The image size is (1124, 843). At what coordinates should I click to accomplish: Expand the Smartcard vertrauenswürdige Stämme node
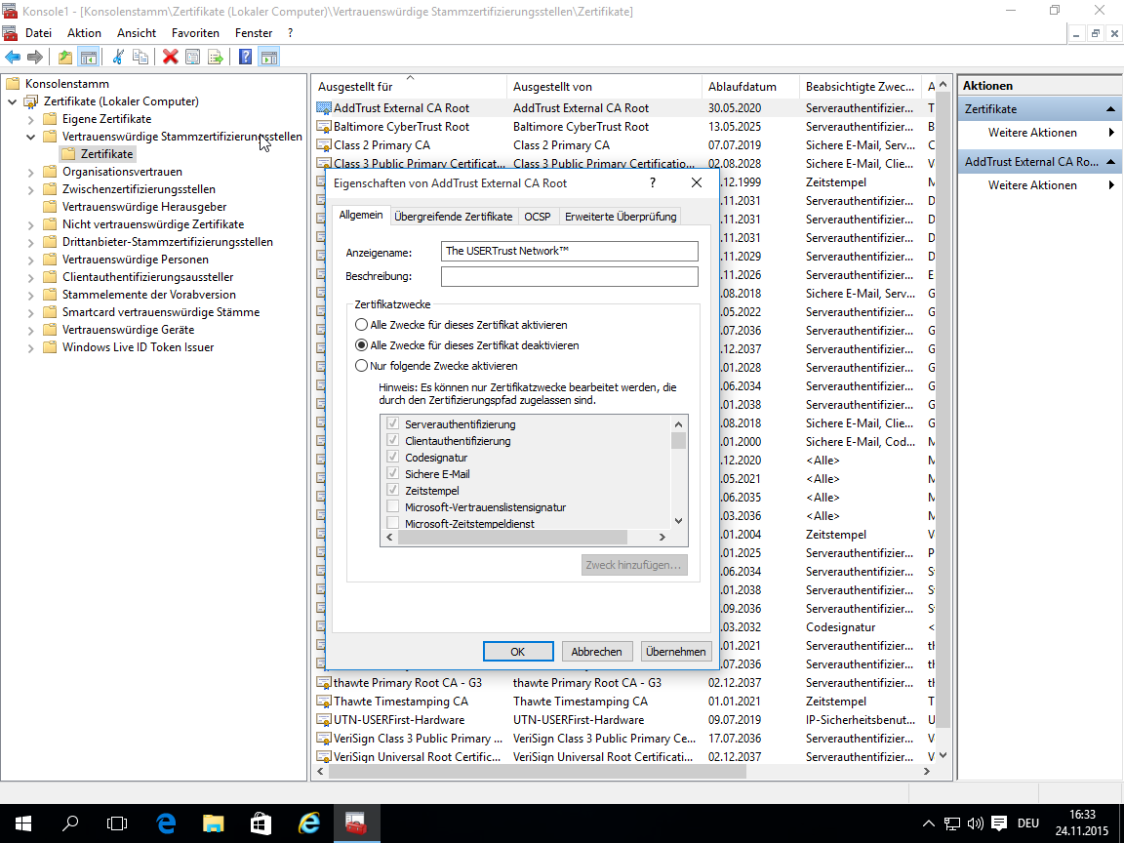click(31, 312)
